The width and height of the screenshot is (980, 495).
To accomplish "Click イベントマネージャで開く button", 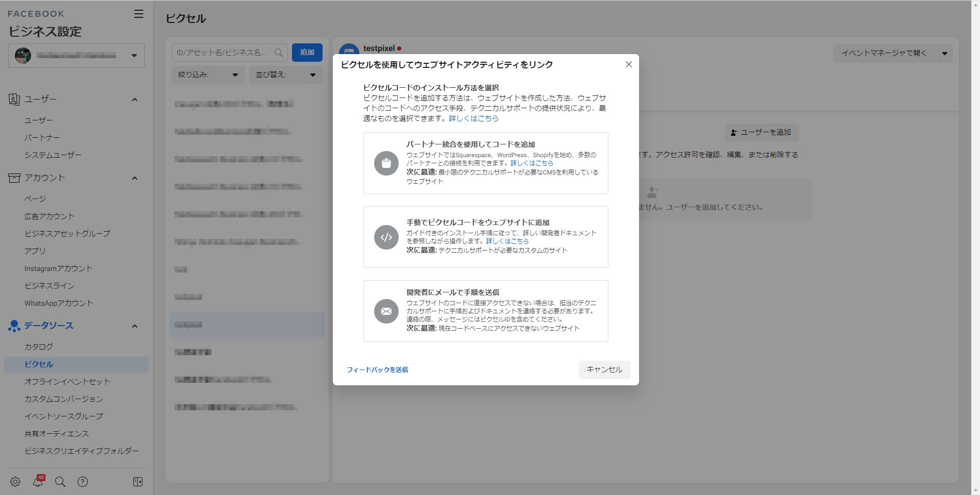I will point(884,54).
